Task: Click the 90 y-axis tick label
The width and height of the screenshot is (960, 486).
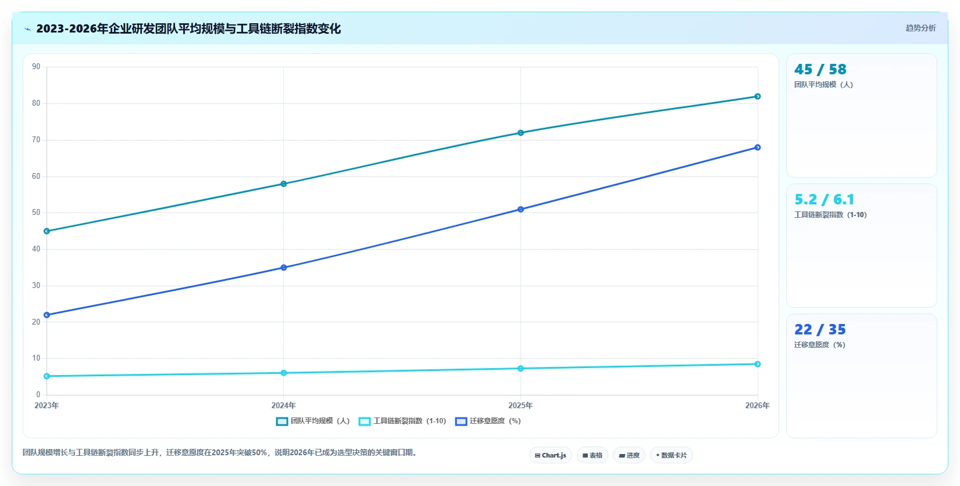Action: pyautogui.click(x=36, y=67)
